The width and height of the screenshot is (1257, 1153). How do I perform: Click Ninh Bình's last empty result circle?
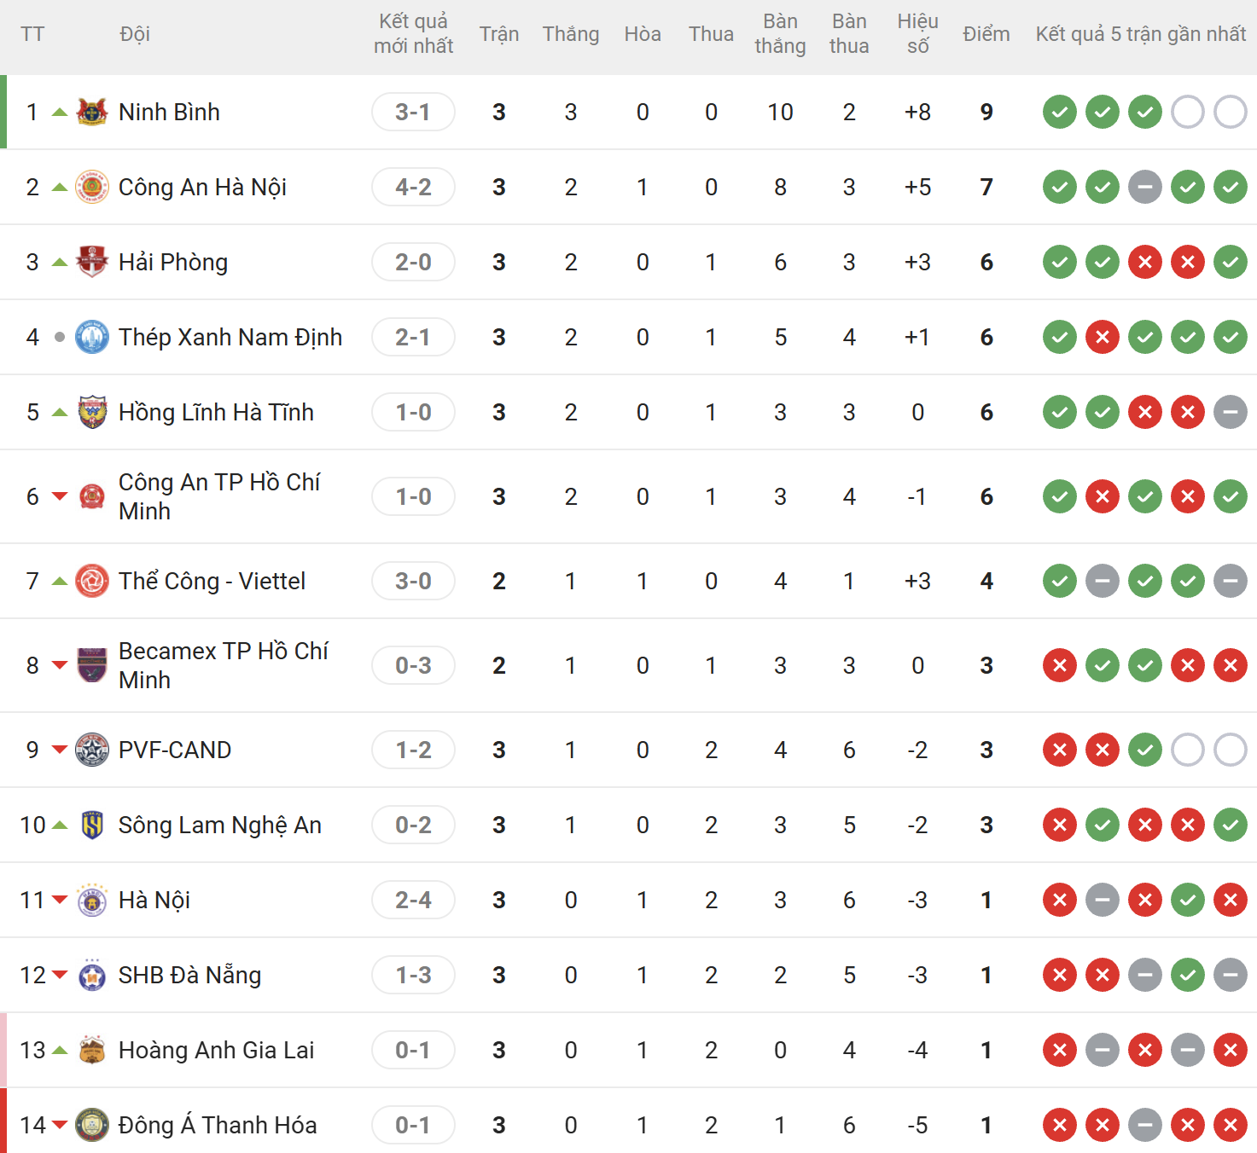click(1231, 112)
